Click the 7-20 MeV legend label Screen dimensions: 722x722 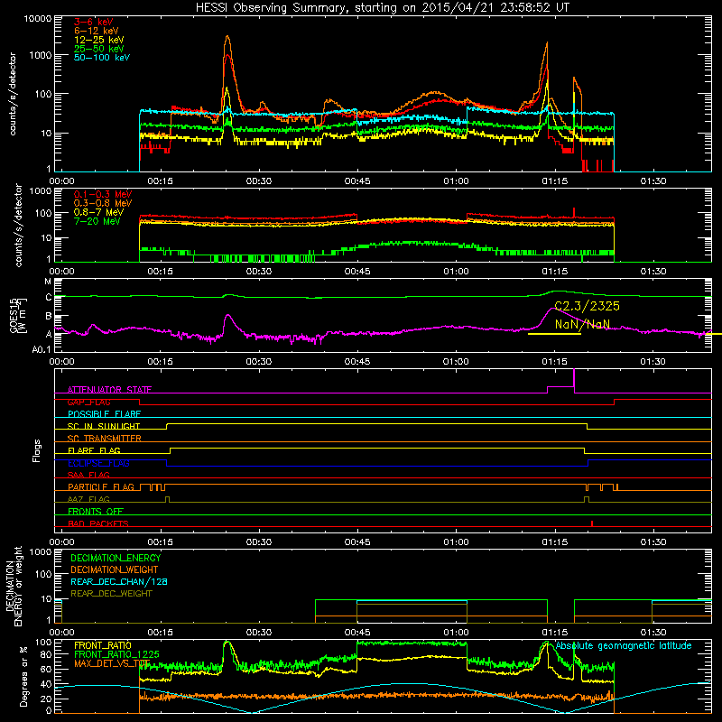97,221
